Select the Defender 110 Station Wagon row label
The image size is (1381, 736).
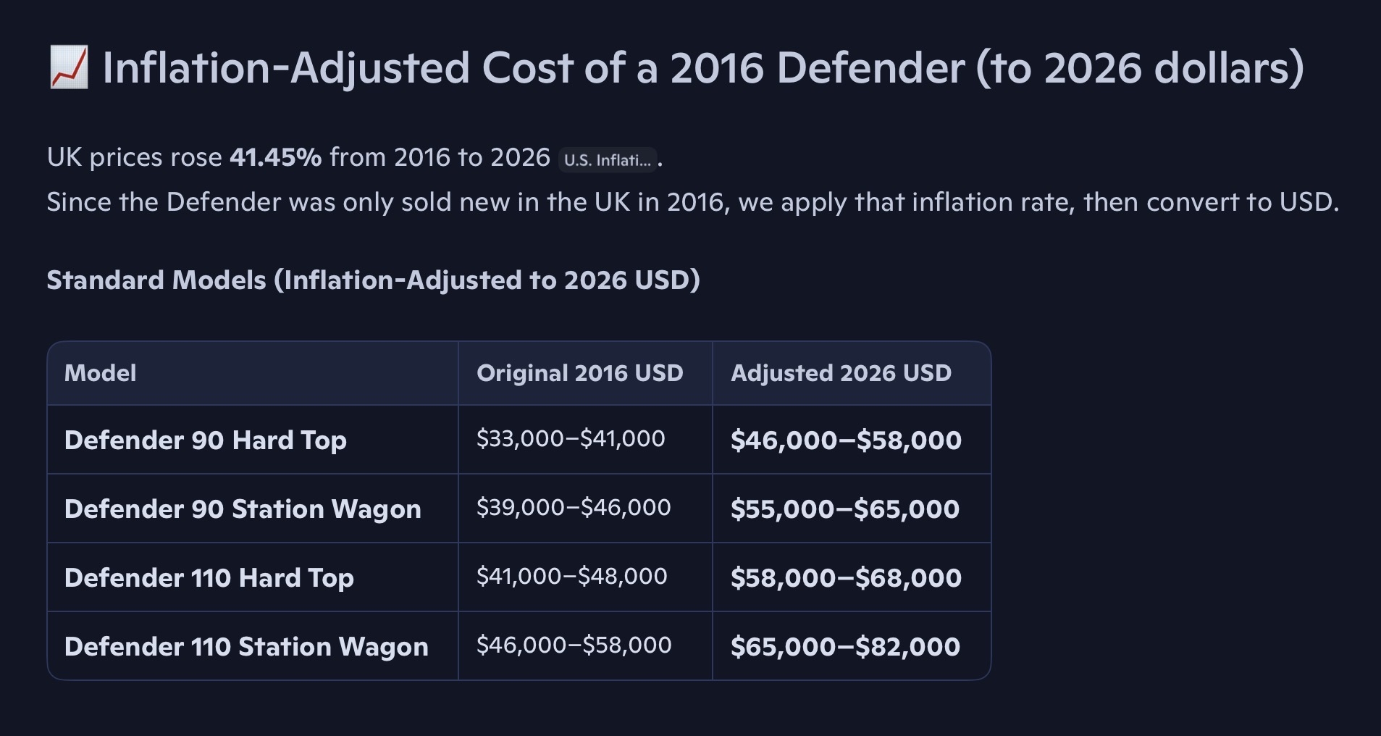coord(246,647)
